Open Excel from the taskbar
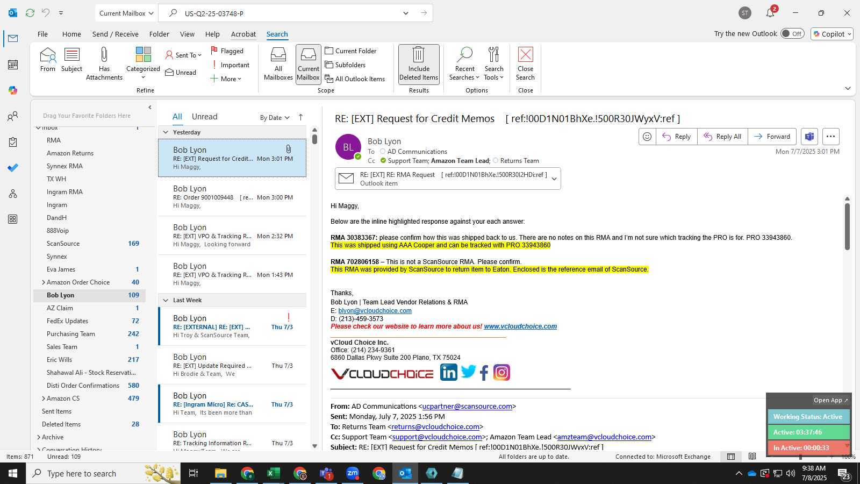This screenshot has width=860, height=484. pyautogui.click(x=273, y=473)
